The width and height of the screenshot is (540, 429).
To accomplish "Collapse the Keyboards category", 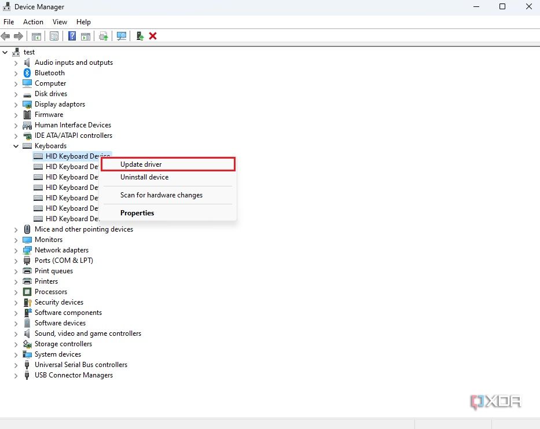I will 16,145.
